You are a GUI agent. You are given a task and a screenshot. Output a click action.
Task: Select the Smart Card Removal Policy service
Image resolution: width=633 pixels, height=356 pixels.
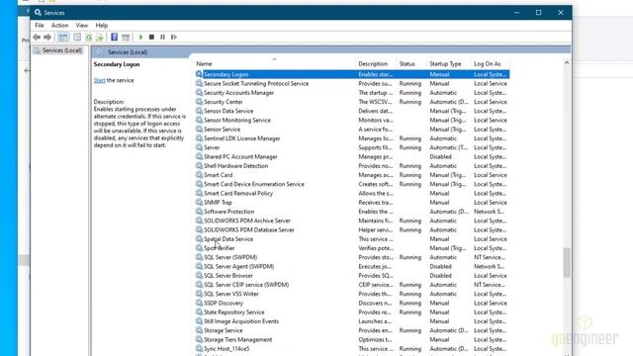coord(238,194)
